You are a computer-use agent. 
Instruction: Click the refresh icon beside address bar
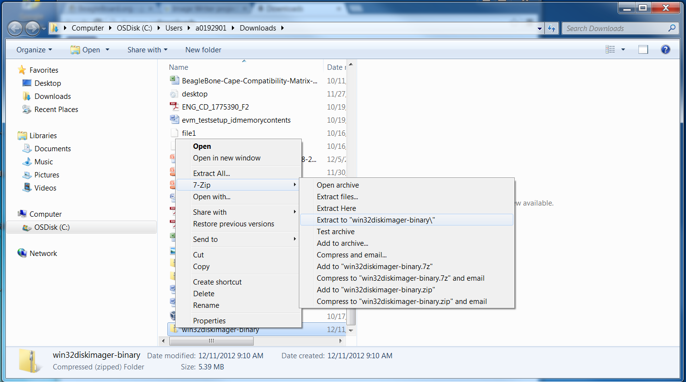(552, 28)
